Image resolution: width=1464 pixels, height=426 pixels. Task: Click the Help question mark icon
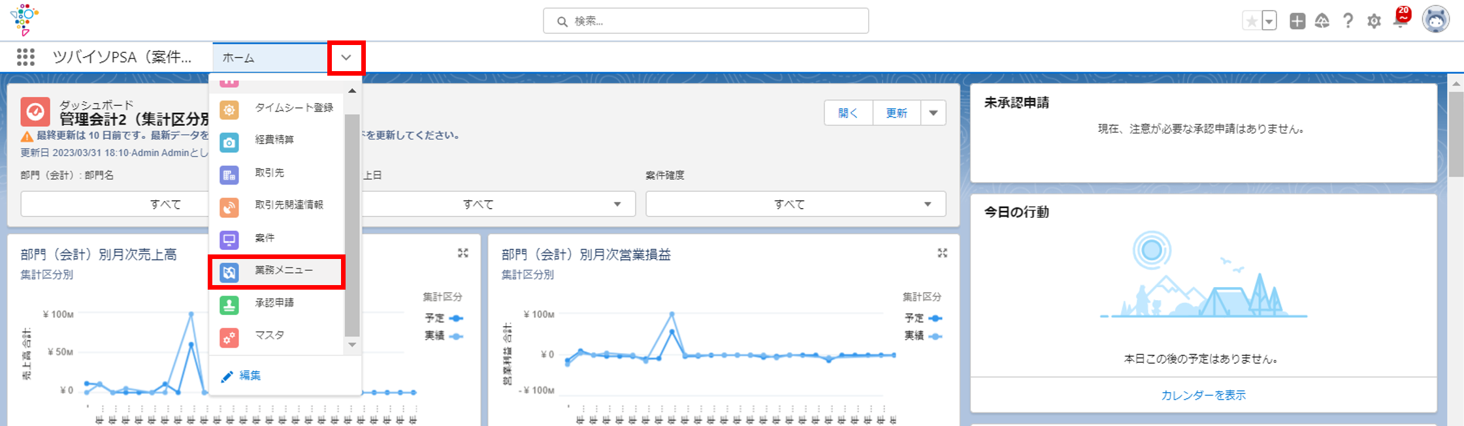click(x=1348, y=22)
